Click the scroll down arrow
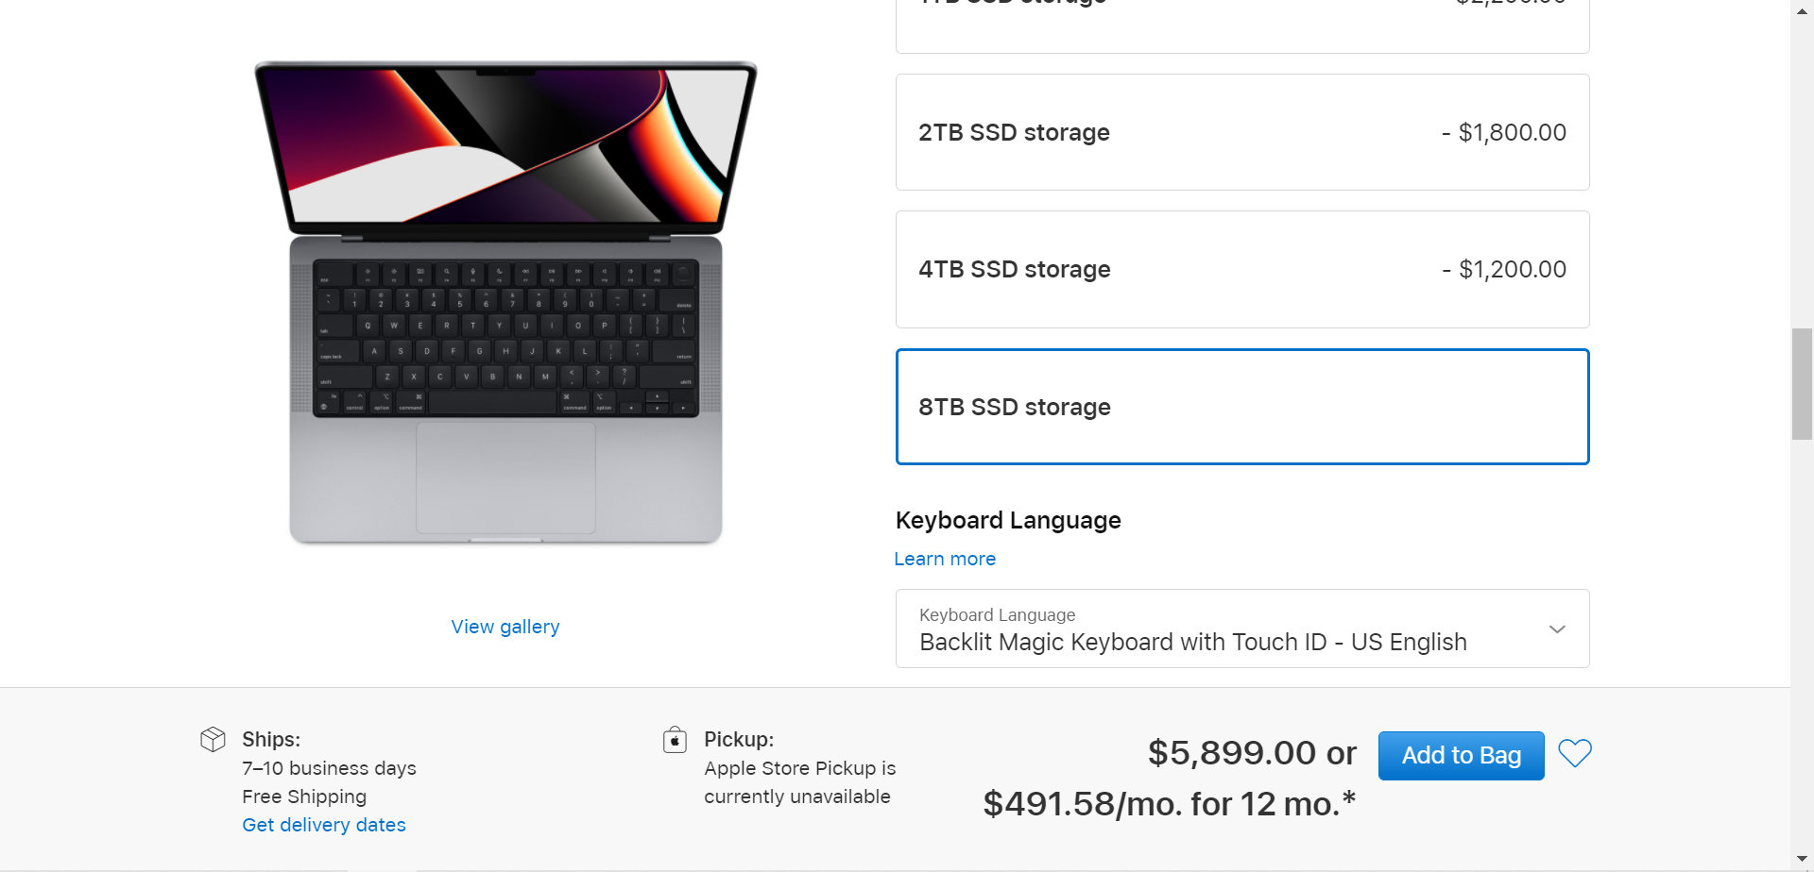 tap(1802, 859)
